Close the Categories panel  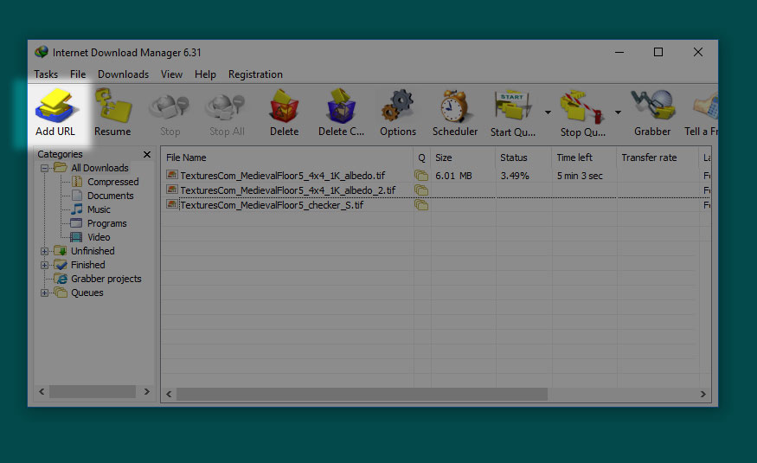point(147,155)
